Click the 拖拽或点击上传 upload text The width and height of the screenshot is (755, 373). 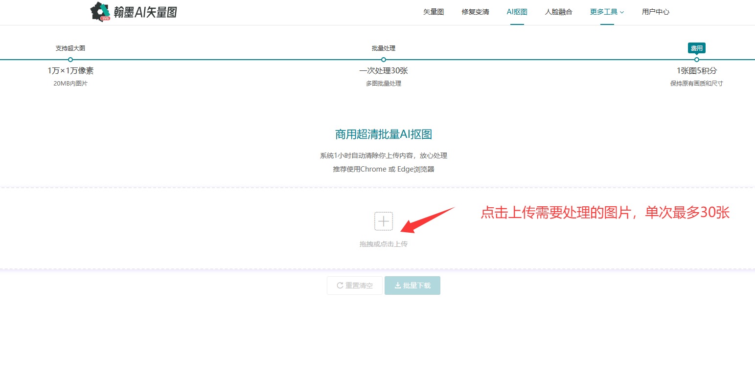point(384,243)
